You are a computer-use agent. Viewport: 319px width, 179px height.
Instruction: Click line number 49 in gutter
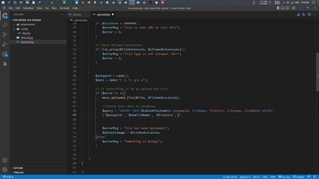pos(74,115)
